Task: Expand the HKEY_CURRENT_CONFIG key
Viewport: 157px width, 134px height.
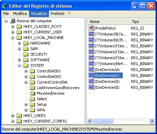Action: pos(13,121)
